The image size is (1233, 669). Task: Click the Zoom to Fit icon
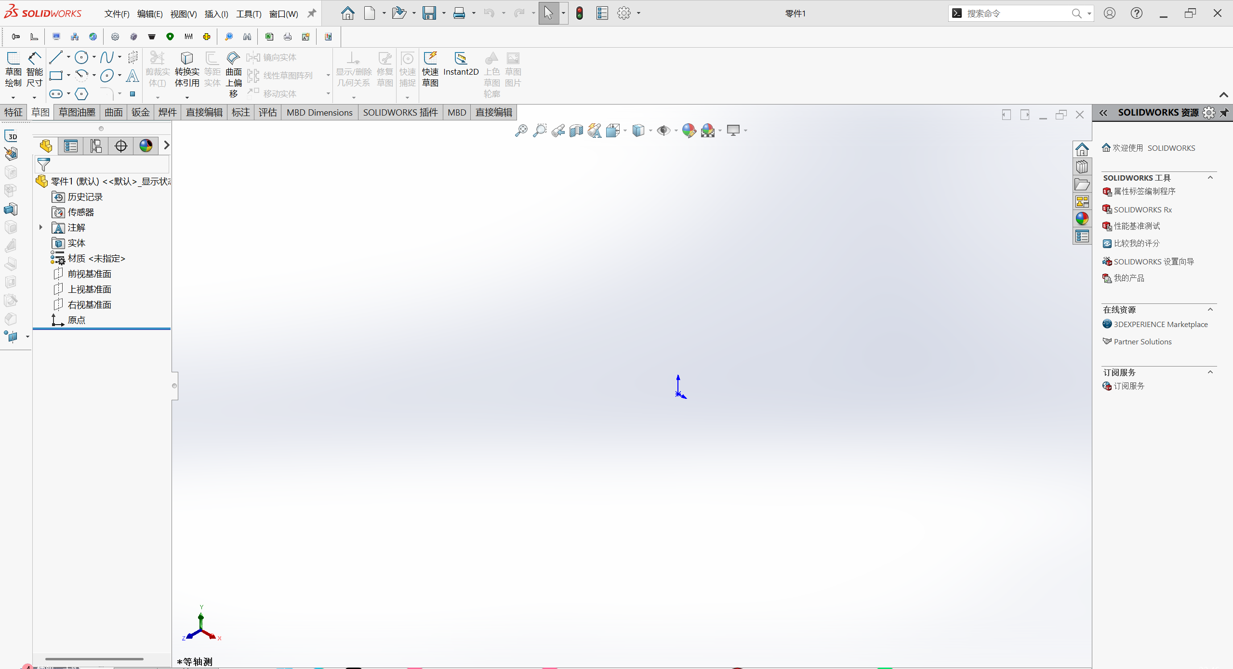[x=521, y=131]
